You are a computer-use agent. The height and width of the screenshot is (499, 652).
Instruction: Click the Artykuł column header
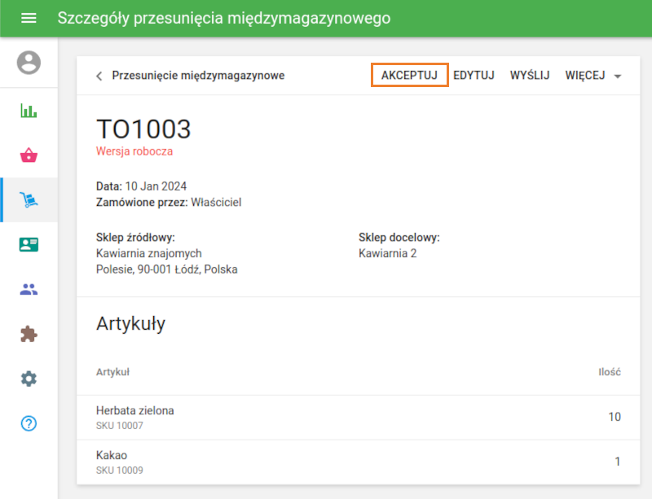click(113, 372)
